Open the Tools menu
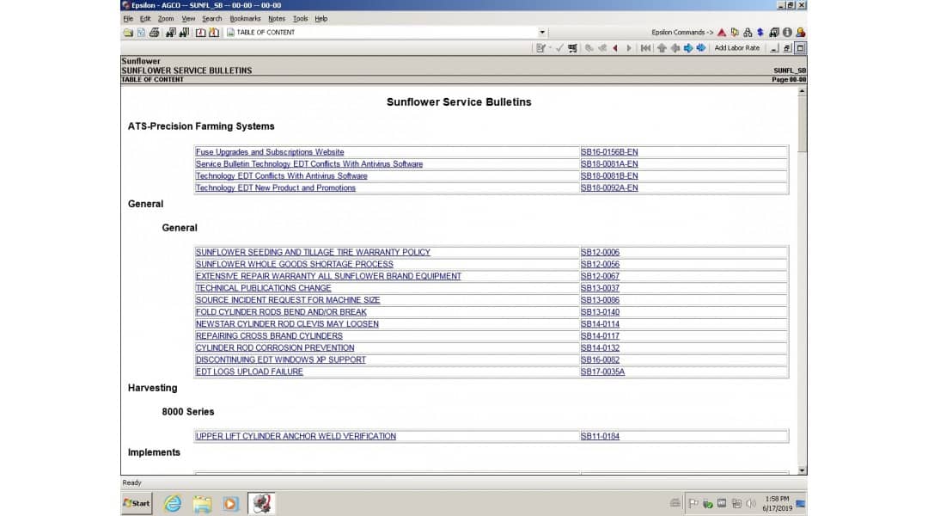 coord(300,19)
